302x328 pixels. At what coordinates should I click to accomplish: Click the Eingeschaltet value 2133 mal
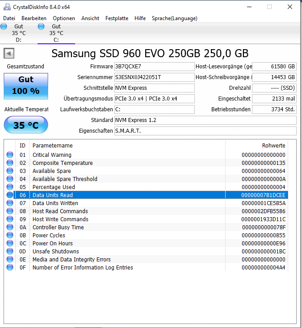coord(274,99)
